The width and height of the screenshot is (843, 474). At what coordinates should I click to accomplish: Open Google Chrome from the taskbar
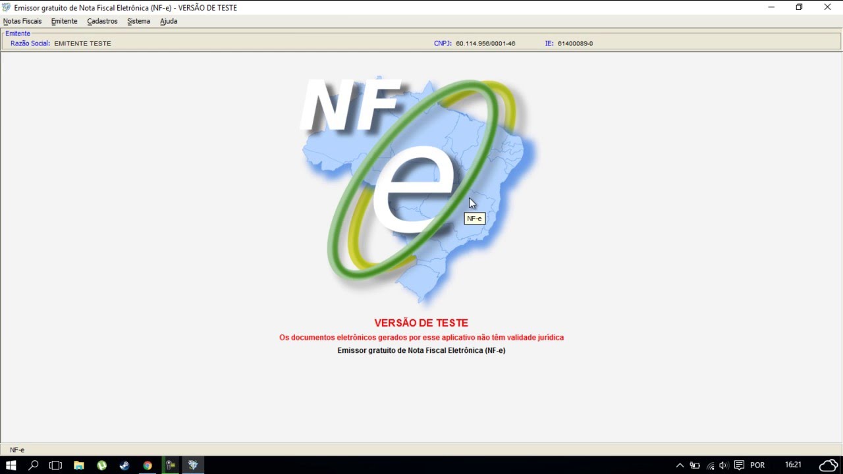click(x=148, y=465)
